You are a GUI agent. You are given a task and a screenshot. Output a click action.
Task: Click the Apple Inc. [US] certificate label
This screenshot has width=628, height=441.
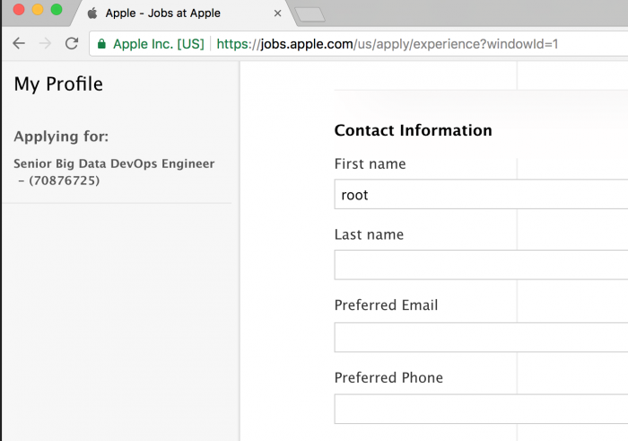[159, 44]
